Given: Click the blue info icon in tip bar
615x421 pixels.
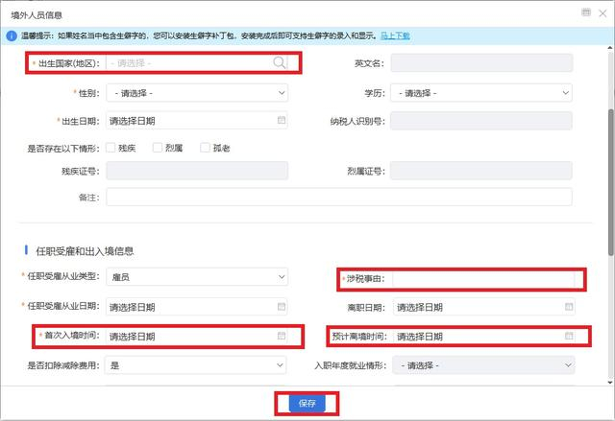Looking at the screenshot, I should [x=12, y=36].
